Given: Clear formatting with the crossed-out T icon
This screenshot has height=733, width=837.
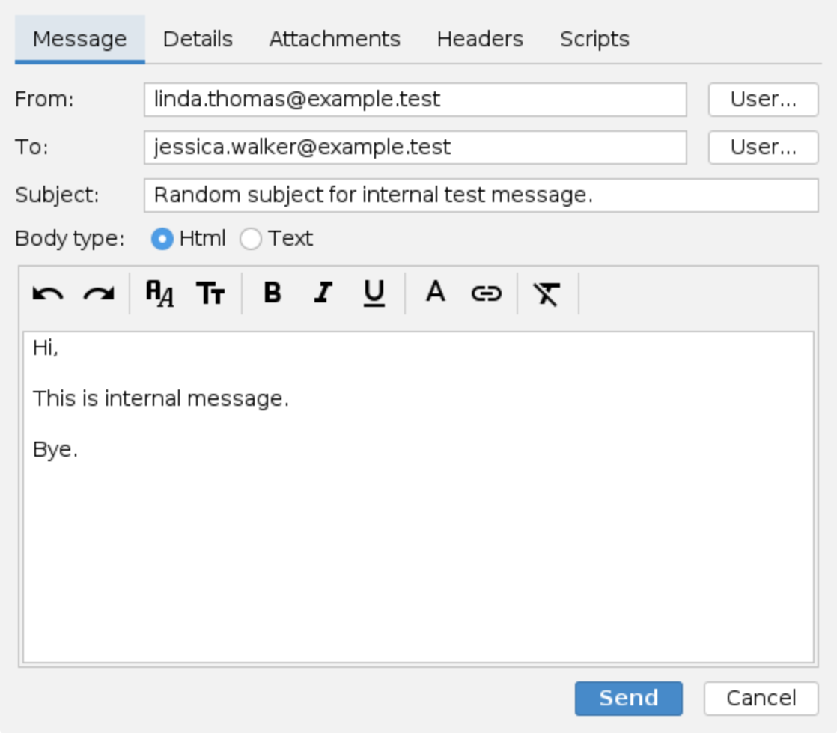Looking at the screenshot, I should pos(547,294).
